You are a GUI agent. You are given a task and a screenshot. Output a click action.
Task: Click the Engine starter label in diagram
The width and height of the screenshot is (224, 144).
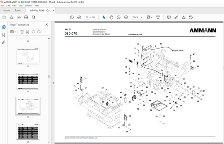point(178,51)
